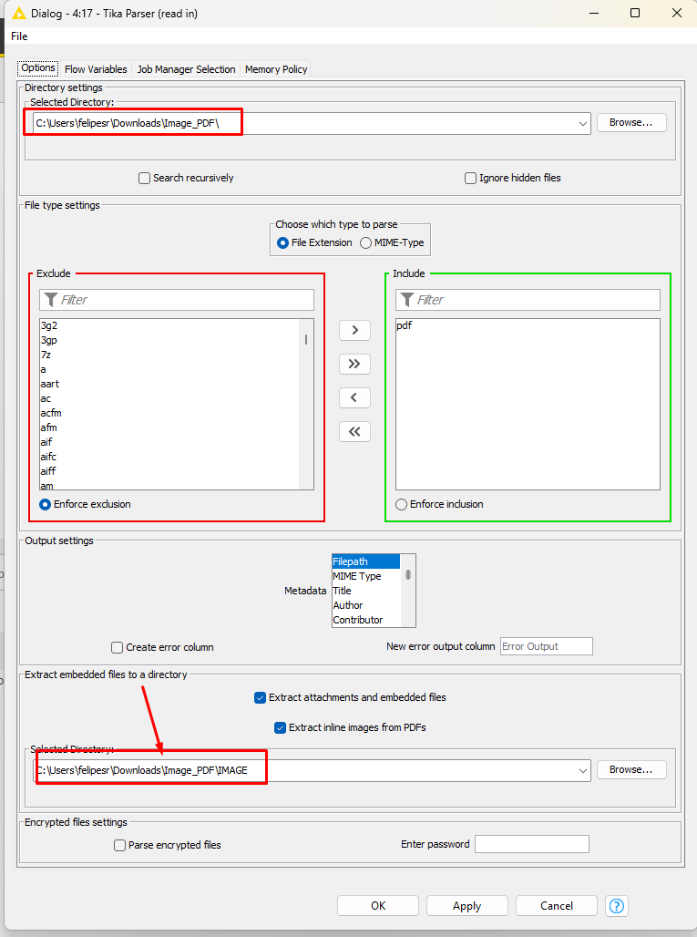Switch to the Flow Variables tab
The height and width of the screenshot is (937, 697).
pyautogui.click(x=96, y=69)
